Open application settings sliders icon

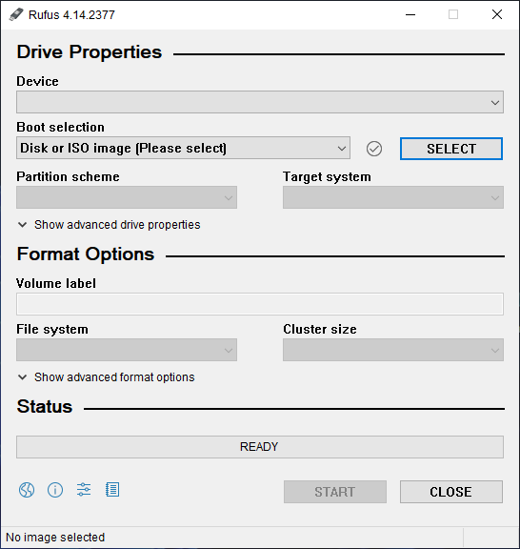pos(84,490)
